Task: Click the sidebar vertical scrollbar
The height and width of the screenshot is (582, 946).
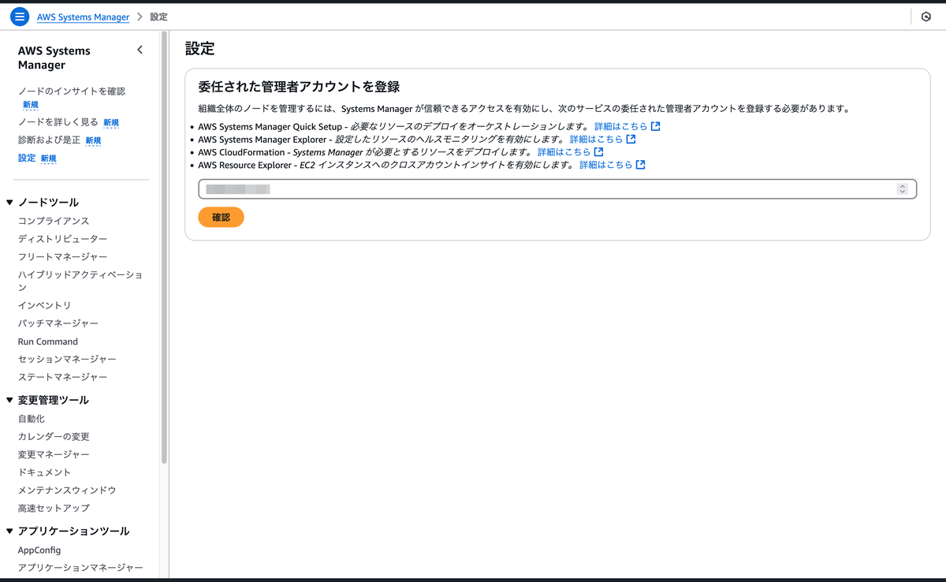Action: pos(164,247)
